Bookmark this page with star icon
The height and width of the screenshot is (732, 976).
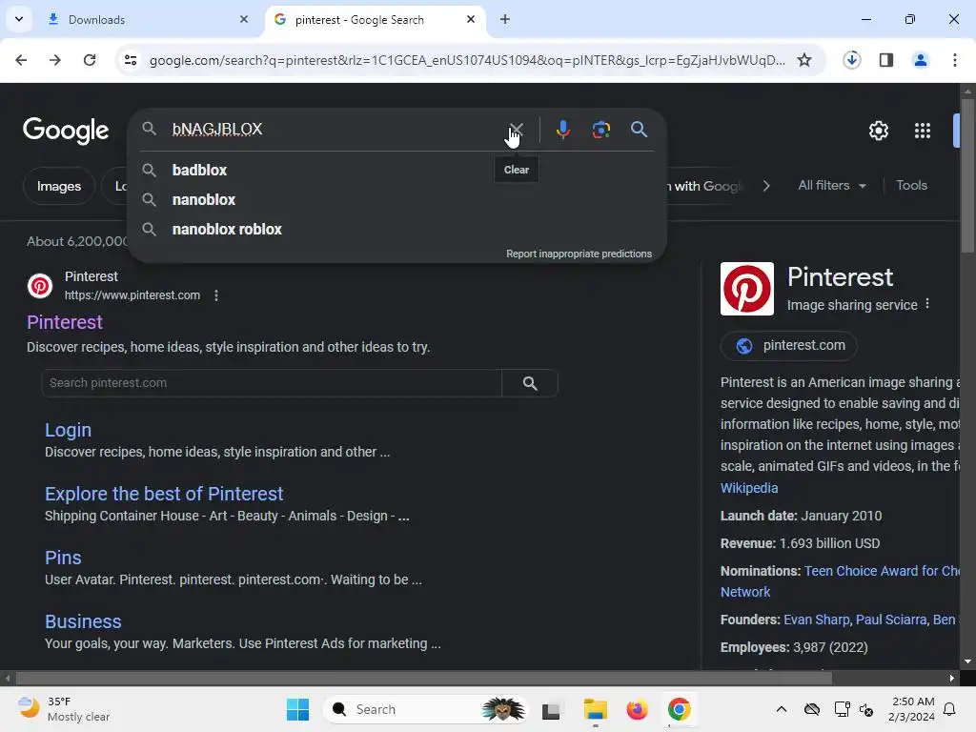804,60
